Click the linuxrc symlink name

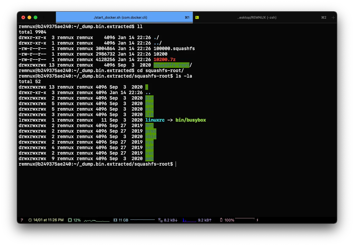coord(155,120)
